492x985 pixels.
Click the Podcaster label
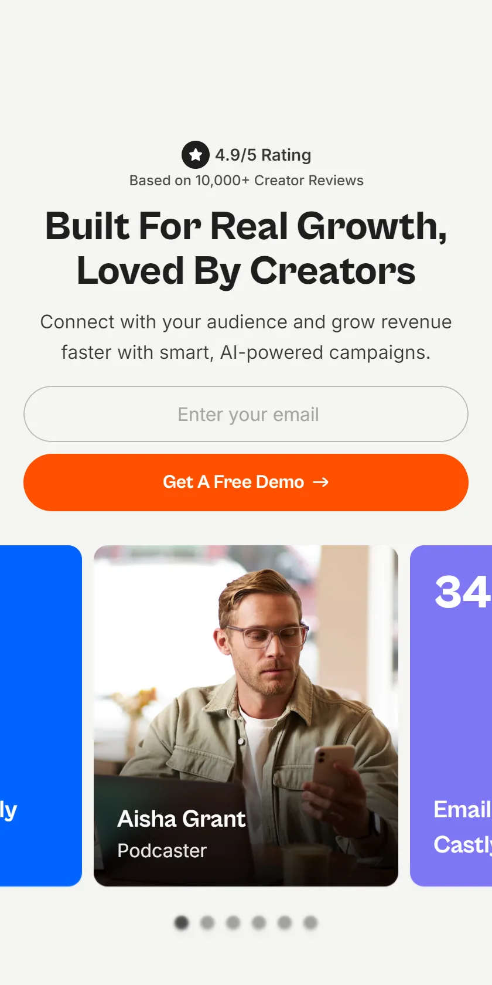coord(162,851)
